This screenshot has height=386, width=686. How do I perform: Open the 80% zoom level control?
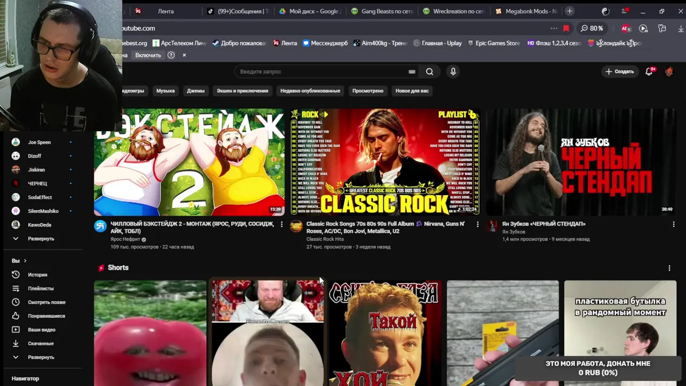pyautogui.click(x=592, y=28)
